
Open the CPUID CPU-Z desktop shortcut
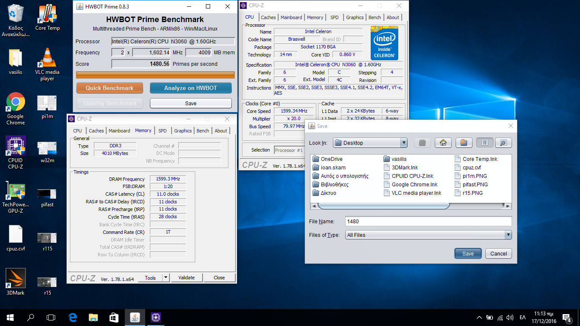point(16,153)
